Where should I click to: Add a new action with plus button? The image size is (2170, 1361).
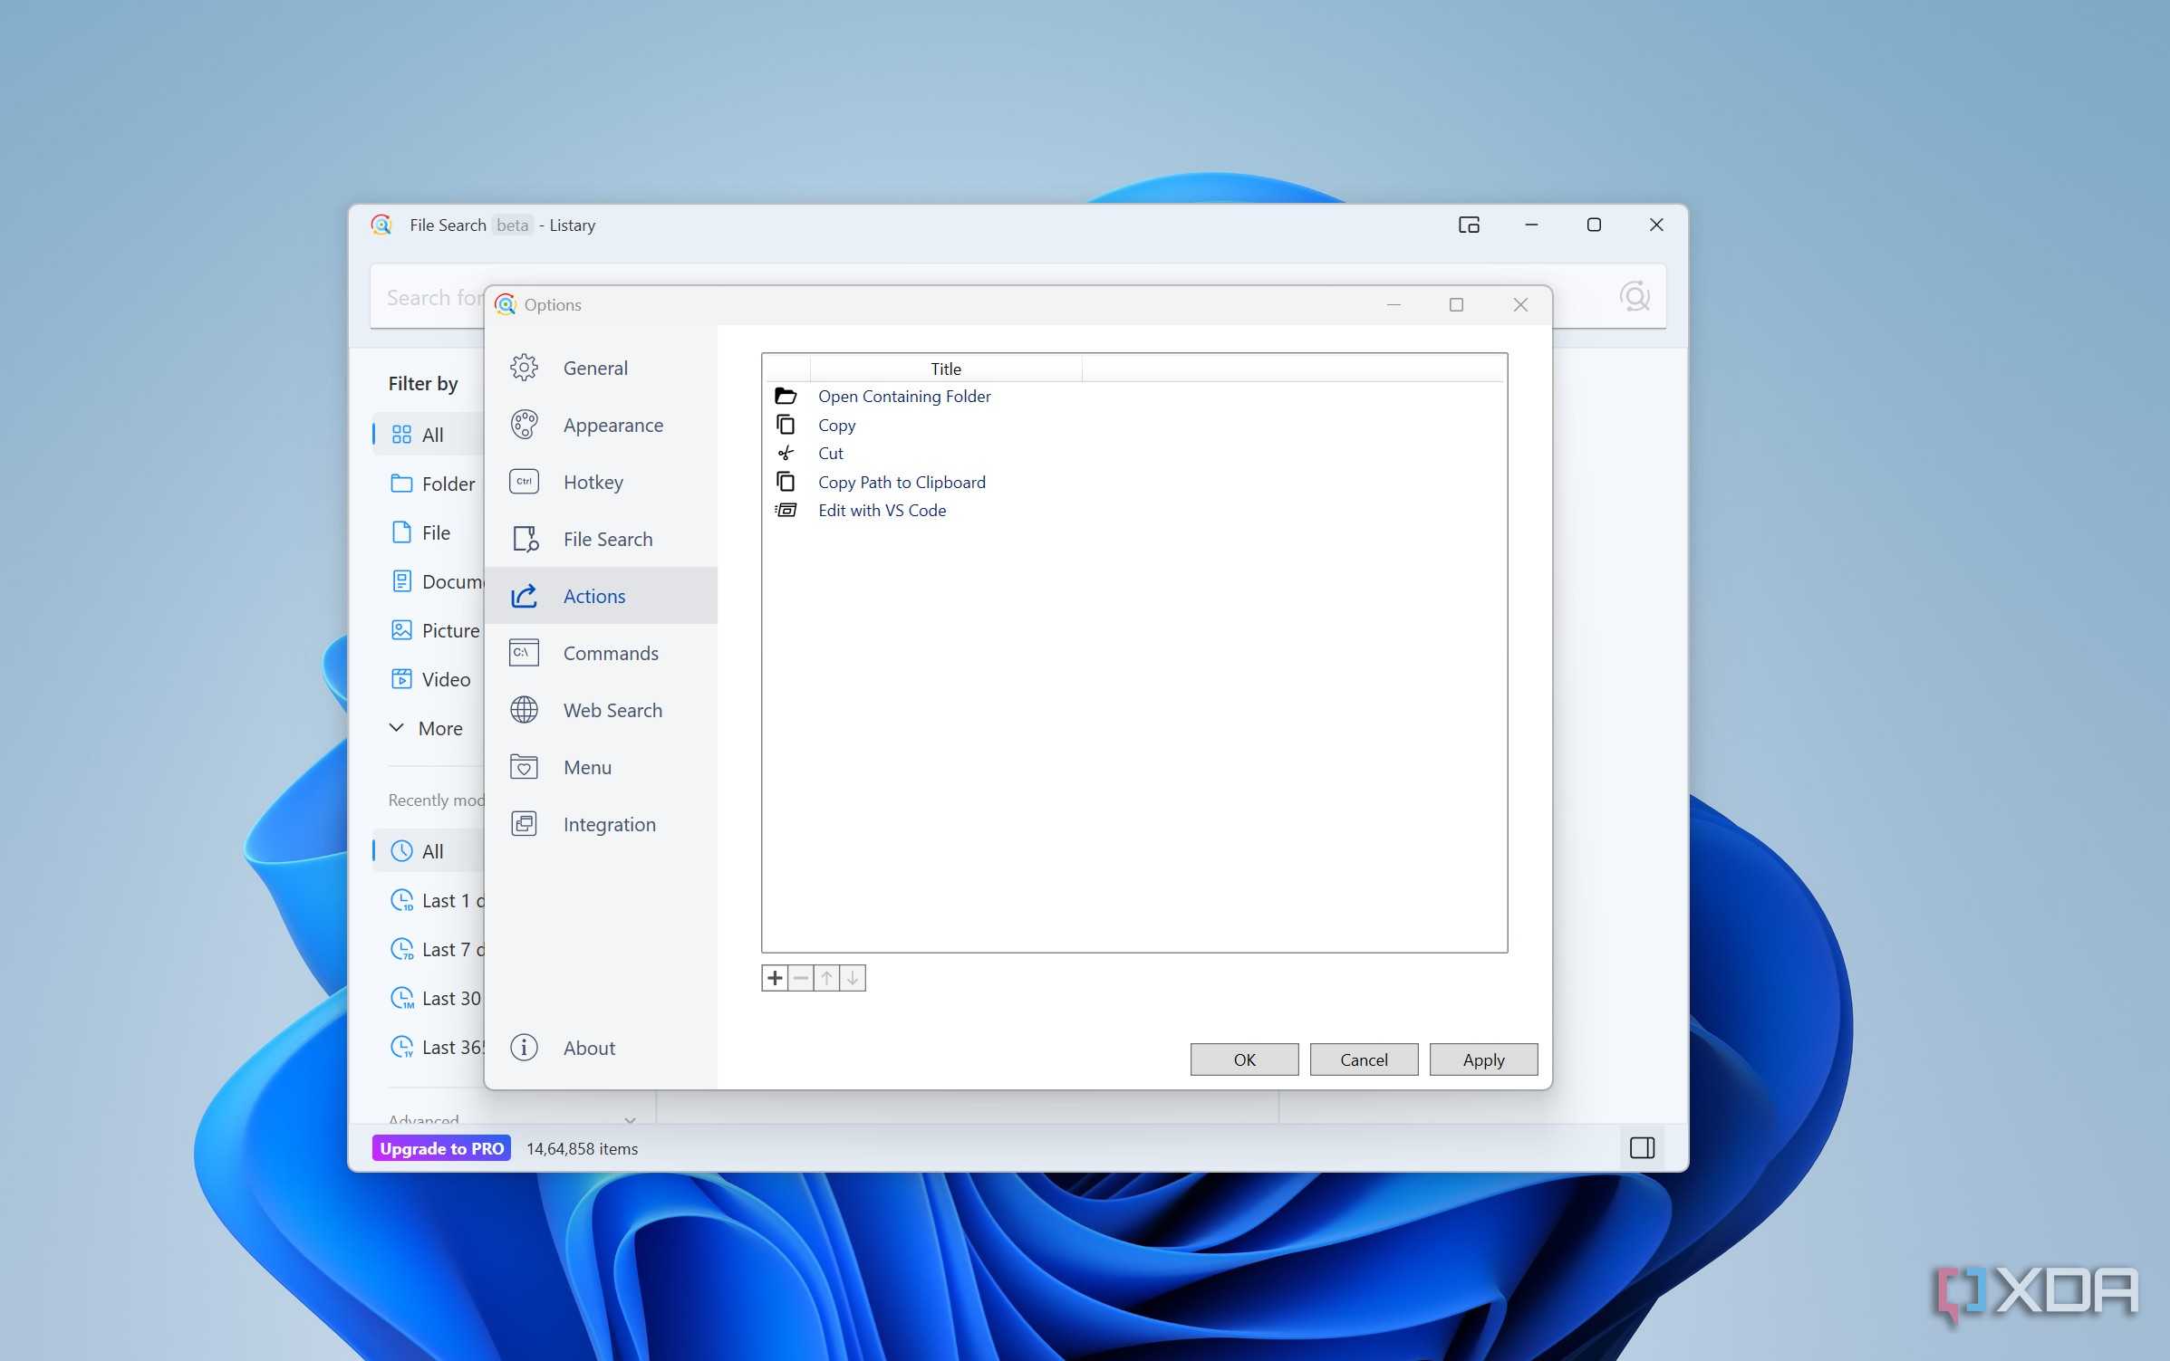pos(775,978)
